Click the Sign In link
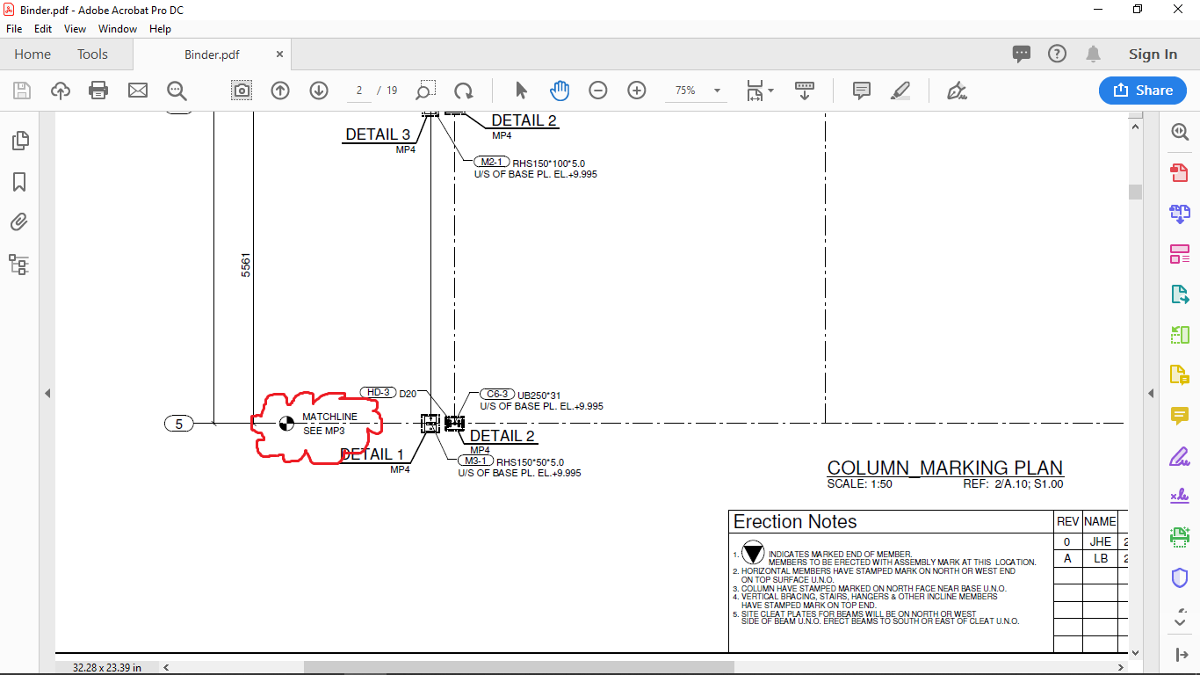Viewport: 1200px width, 675px height. click(x=1152, y=54)
